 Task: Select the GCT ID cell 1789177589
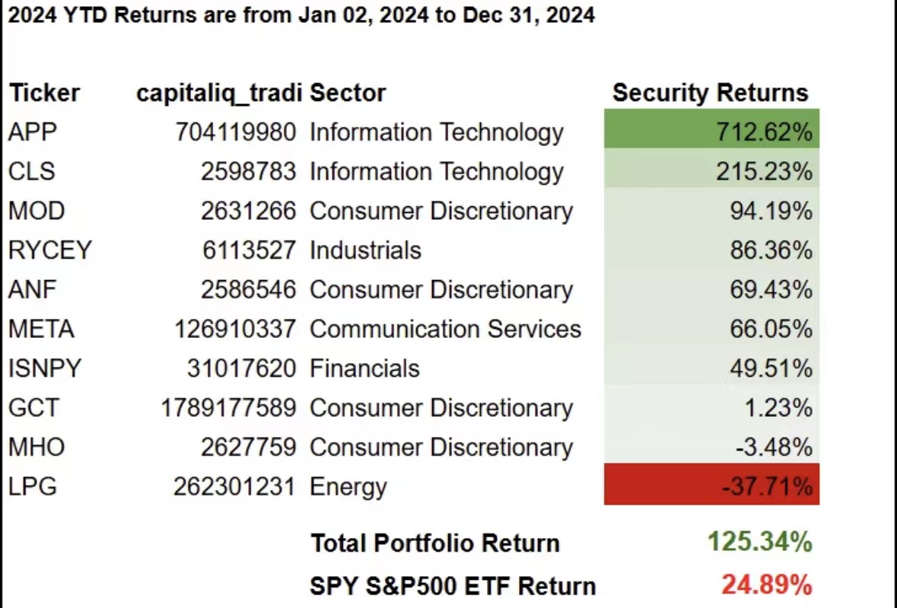click(x=227, y=409)
